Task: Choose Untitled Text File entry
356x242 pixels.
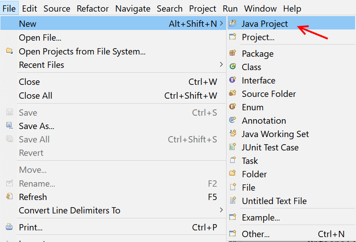Action: [x=291, y=201]
